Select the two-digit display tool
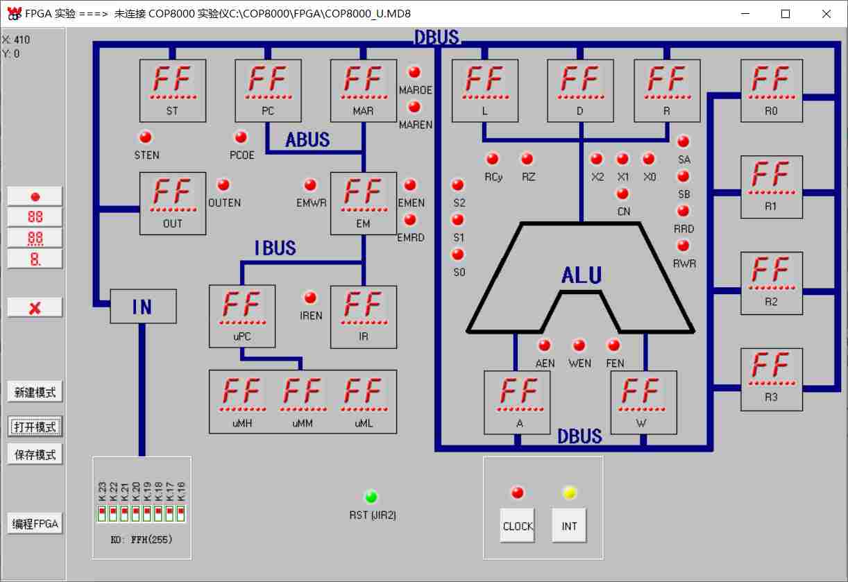 [x=35, y=217]
